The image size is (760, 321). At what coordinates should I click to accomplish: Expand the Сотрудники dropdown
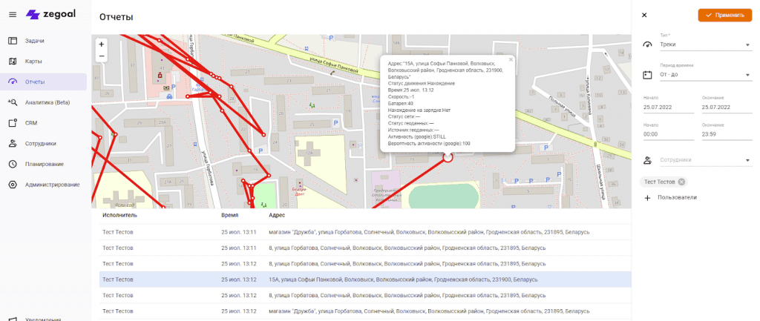point(747,159)
